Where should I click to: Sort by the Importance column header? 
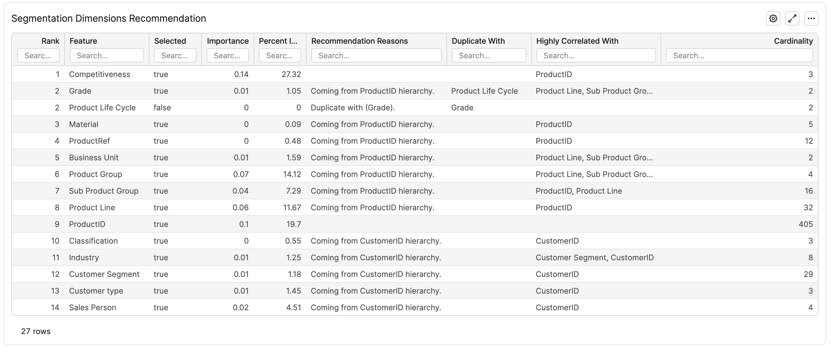227,41
